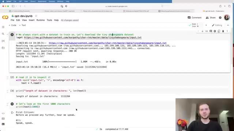234x131 pixels.
Task: Add a new Code cell
Action: pos(12,25)
